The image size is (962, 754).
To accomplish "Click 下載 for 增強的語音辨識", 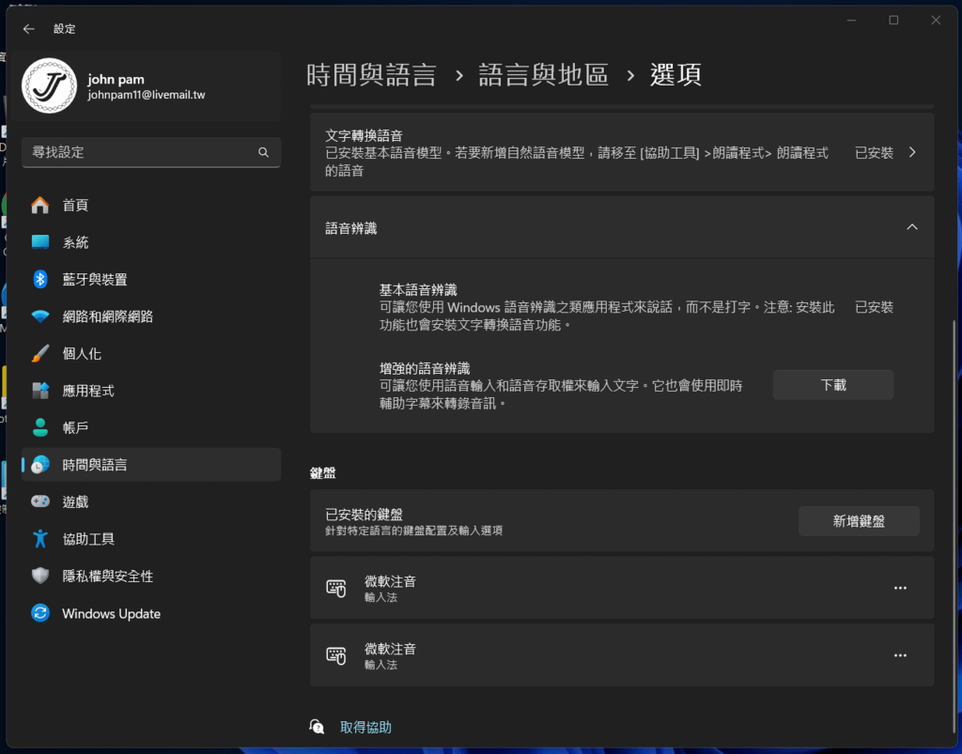I will (833, 385).
